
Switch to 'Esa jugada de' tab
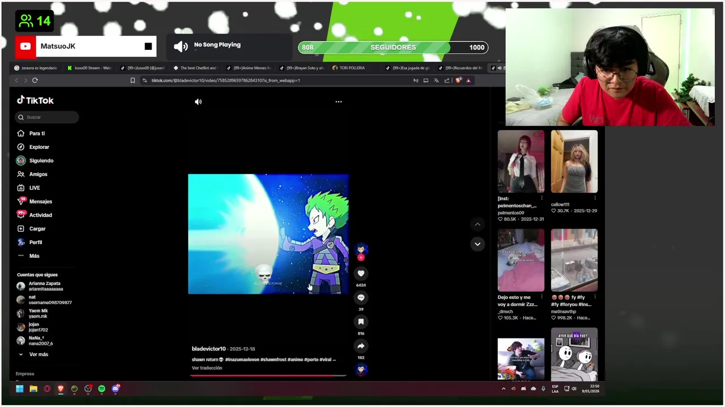tap(408, 68)
